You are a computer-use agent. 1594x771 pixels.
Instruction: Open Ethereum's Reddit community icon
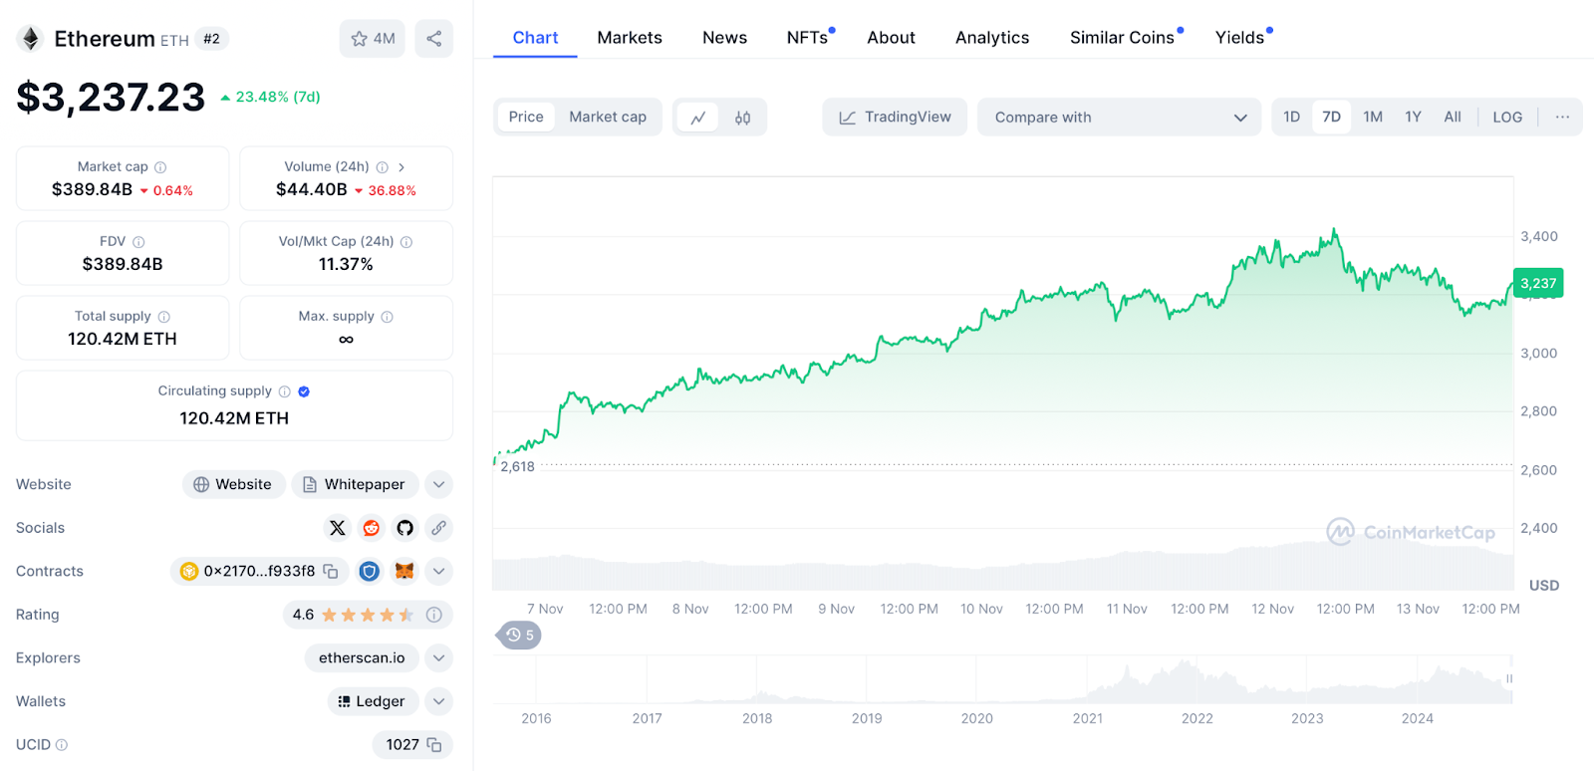point(372,528)
